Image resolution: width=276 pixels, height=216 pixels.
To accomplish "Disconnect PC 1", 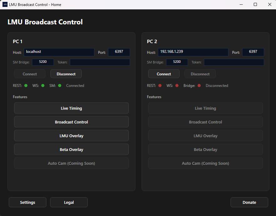I will (x=66, y=74).
